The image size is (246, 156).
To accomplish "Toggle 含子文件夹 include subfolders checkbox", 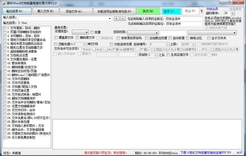I will tap(209, 38).
